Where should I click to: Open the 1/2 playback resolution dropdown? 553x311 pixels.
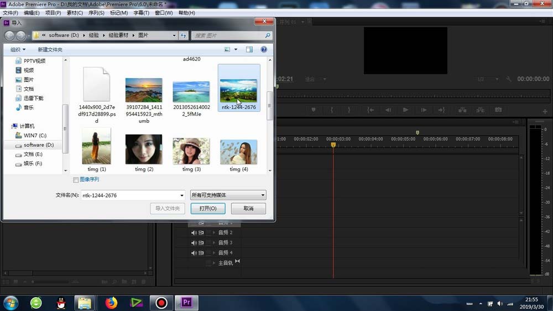[488, 79]
